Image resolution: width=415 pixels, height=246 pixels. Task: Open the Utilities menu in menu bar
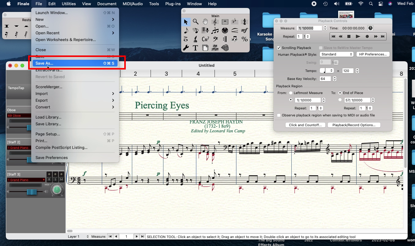point(69,4)
